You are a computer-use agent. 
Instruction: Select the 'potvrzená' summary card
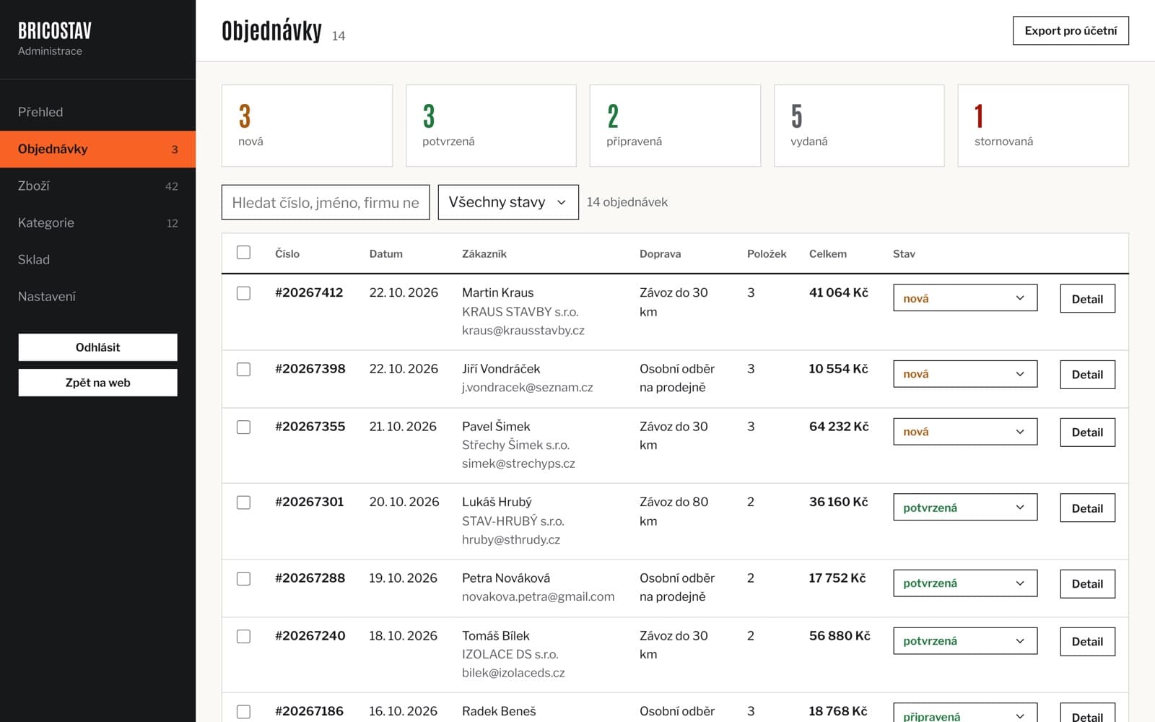click(x=491, y=126)
